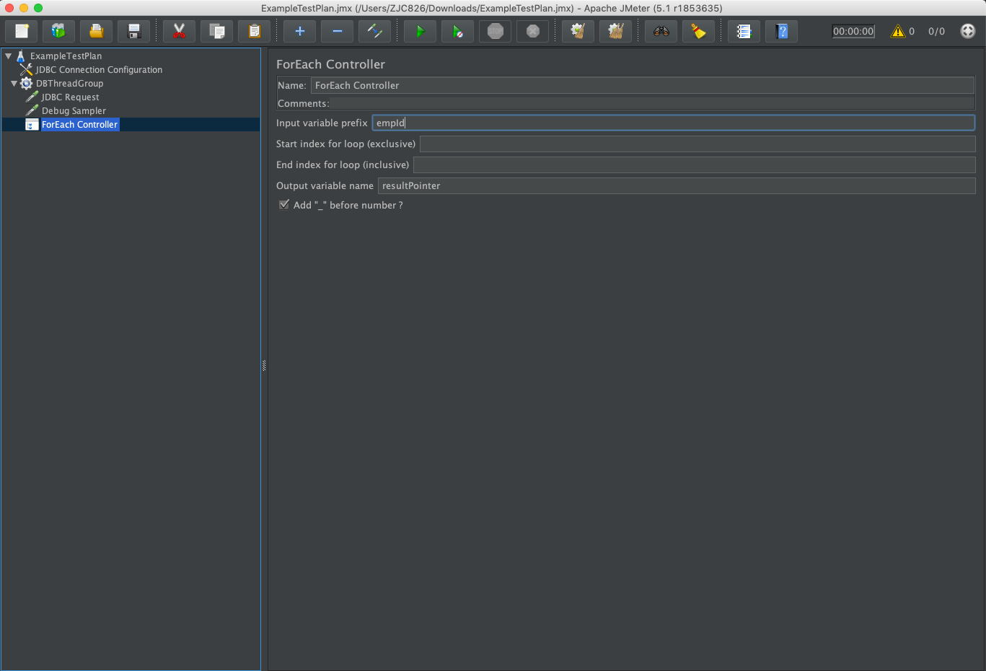
Task: Click the End index for loop field
Action: point(694,165)
